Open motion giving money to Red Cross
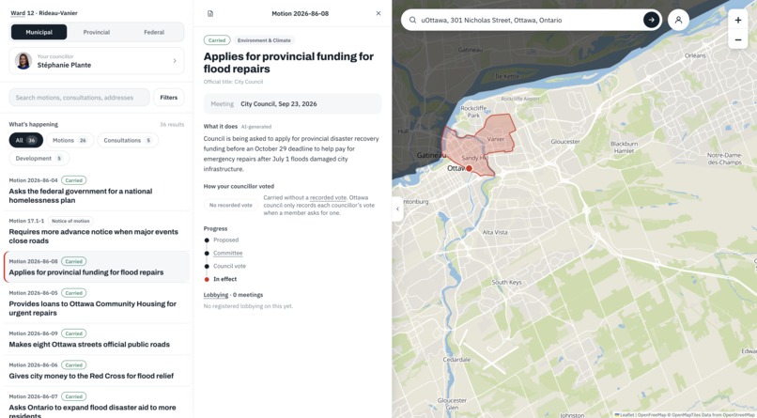This screenshot has width=757, height=418. 97,371
